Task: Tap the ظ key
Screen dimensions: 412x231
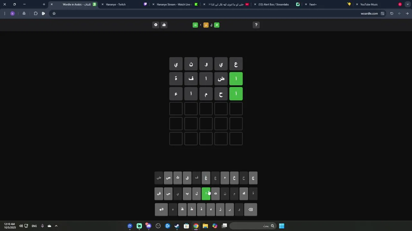Action: (x=182, y=210)
